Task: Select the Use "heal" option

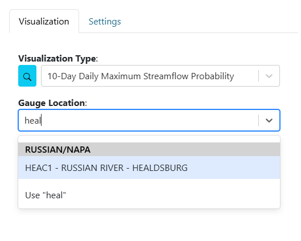Action: (x=149, y=195)
